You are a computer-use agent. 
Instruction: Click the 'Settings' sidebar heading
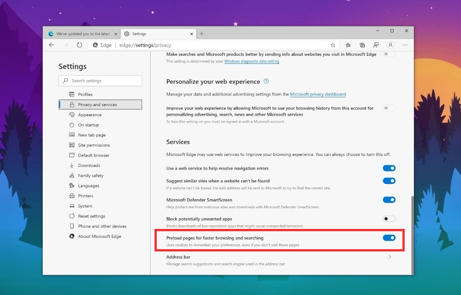(72, 66)
